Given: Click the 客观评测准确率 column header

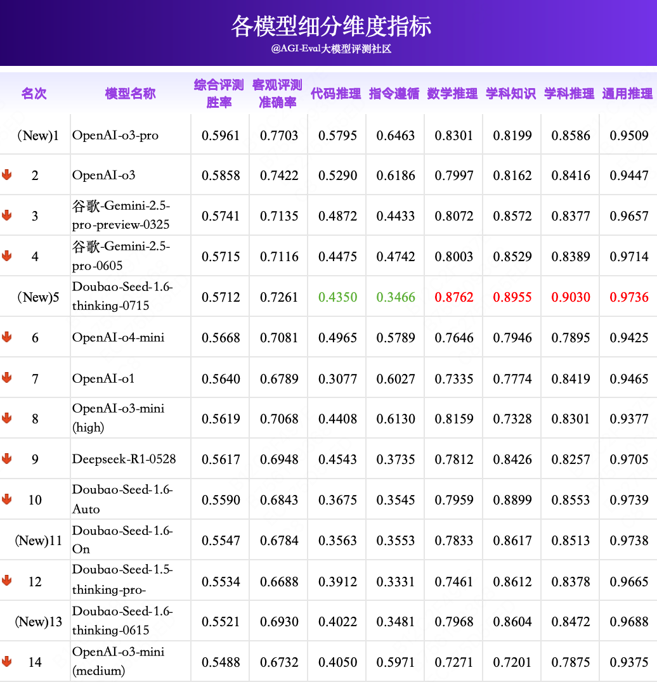Looking at the screenshot, I should tap(277, 94).
